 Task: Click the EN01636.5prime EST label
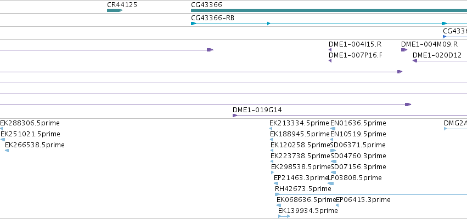[x=358, y=123]
